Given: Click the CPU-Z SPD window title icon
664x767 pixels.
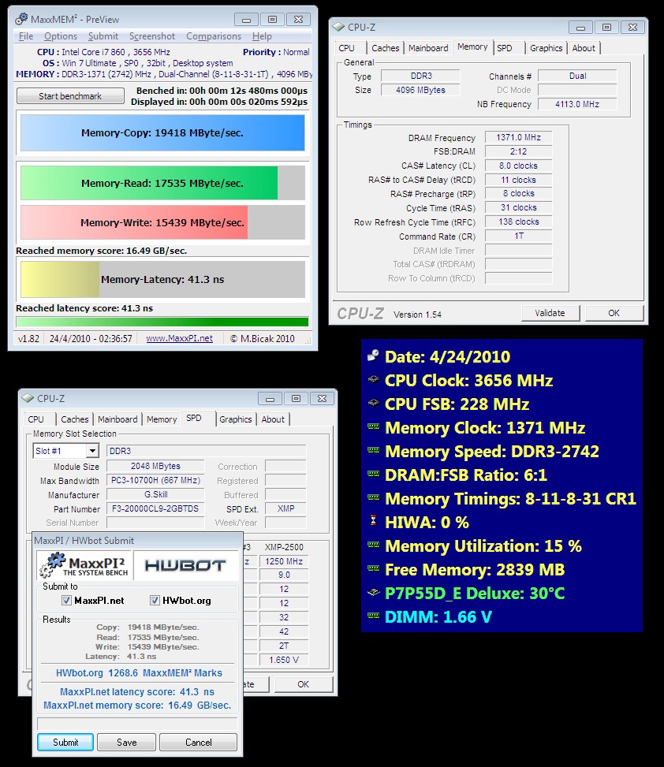Looking at the screenshot, I should pyautogui.click(x=28, y=398).
